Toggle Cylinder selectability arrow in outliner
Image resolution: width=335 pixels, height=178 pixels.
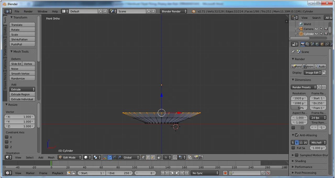click(321, 34)
